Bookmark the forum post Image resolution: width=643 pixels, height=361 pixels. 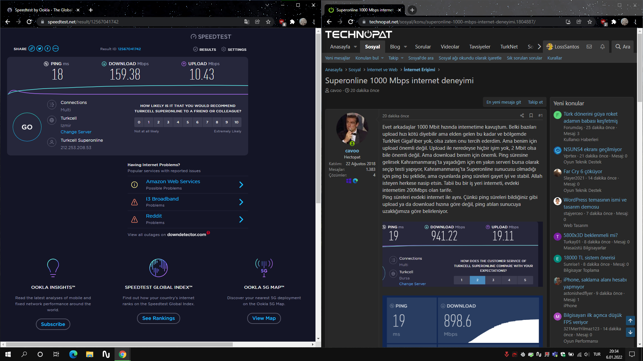coord(531,116)
